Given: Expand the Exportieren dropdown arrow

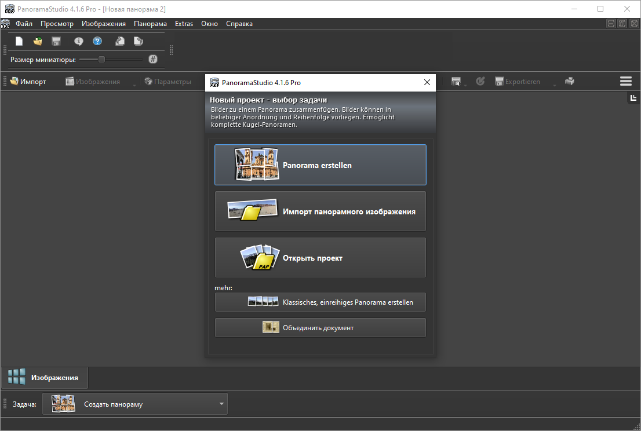Looking at the screenshot, I should tap(554, 85).
